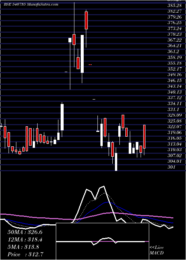
Task: Select the 310.03 price axis label
Action: pos(174,149)
